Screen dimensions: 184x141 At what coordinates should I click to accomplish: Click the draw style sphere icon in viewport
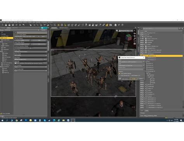117,31
